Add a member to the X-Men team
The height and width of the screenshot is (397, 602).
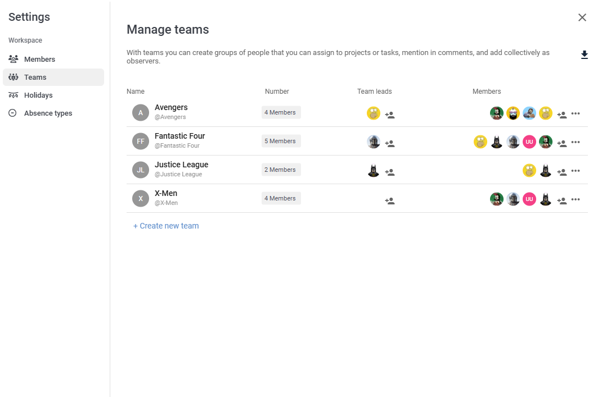[561, 200]
